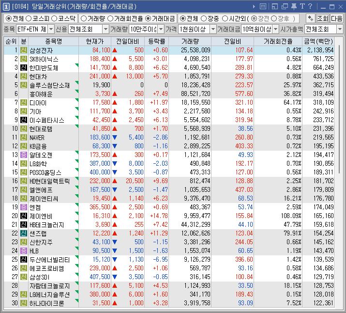Open font settings with the T icon

tap(302, 6)
